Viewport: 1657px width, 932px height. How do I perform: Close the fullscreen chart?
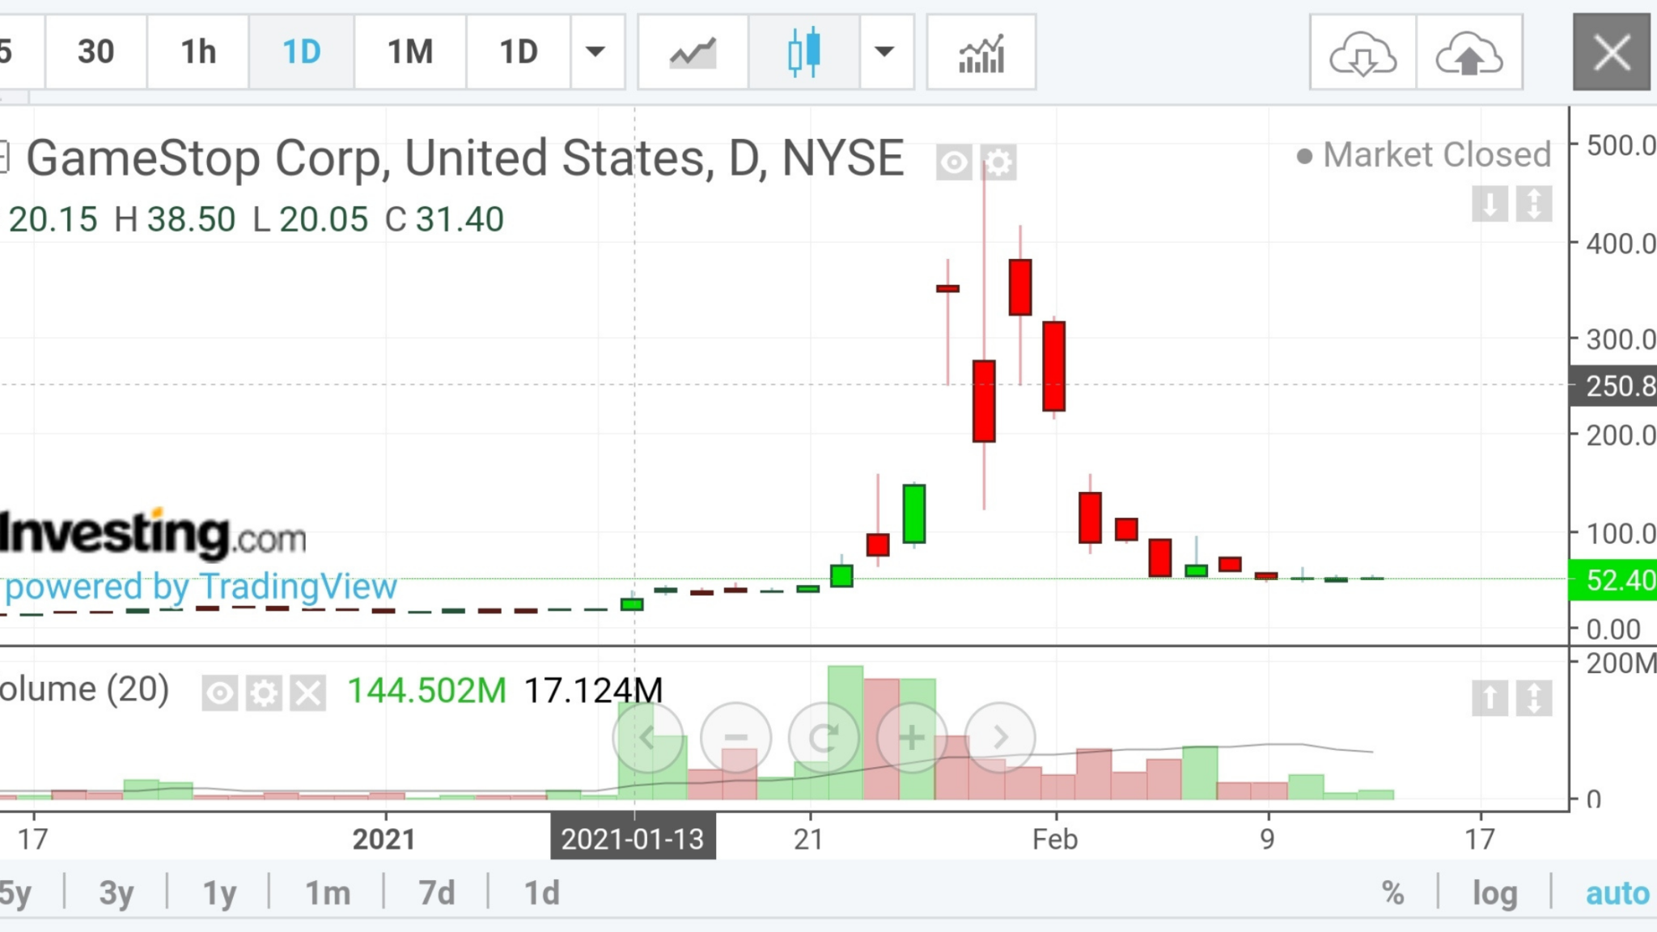pyautogui.click(x=1612, y=52)
